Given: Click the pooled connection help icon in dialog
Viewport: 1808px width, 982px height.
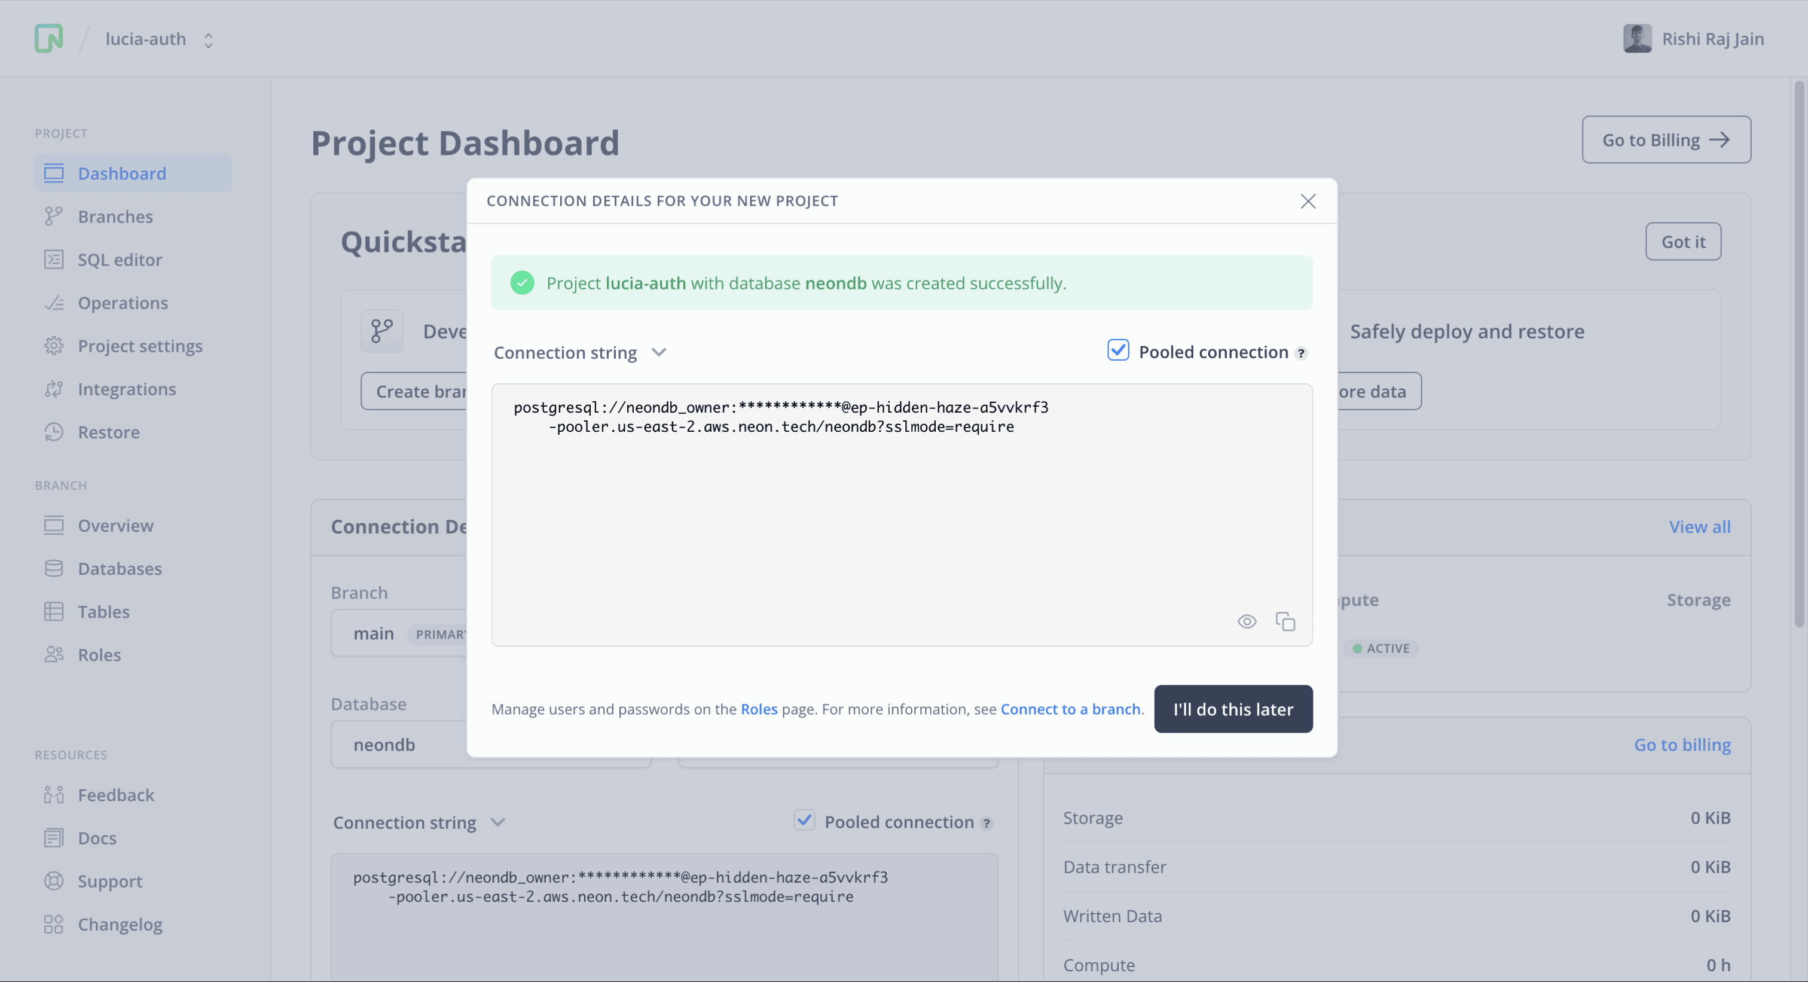Looking at the screenshot, I should coord(1301,353).
